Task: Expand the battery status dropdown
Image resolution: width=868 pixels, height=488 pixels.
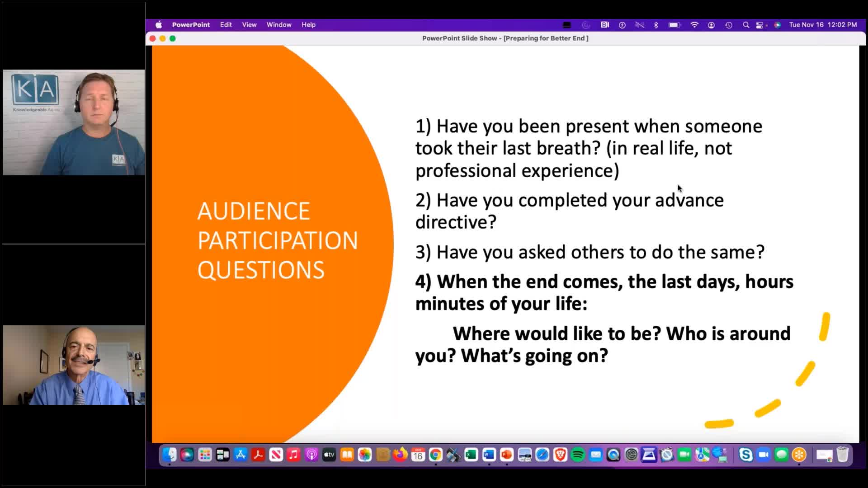Action: pyautogui.click(x=674, y=25)
